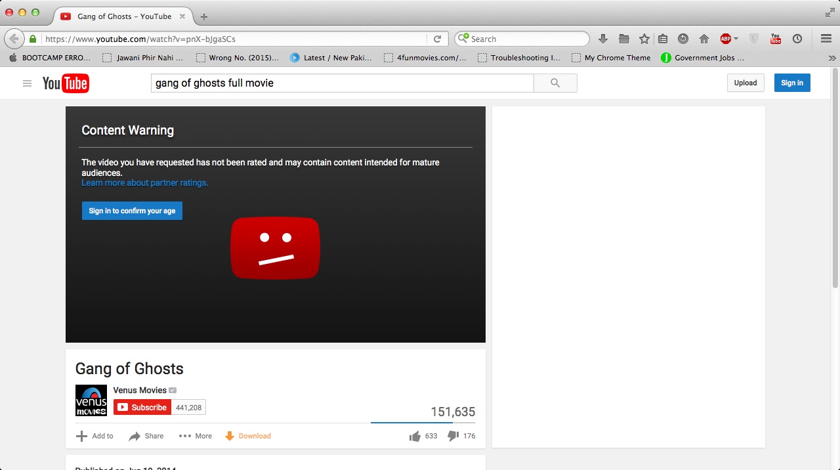This screenshot has height=470, width=840.
Task: Go to home page via house icon
Action: point(704,39)
